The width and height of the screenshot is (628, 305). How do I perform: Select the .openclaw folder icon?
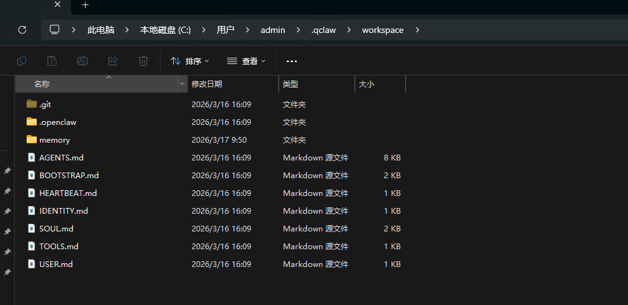[32, 122]
